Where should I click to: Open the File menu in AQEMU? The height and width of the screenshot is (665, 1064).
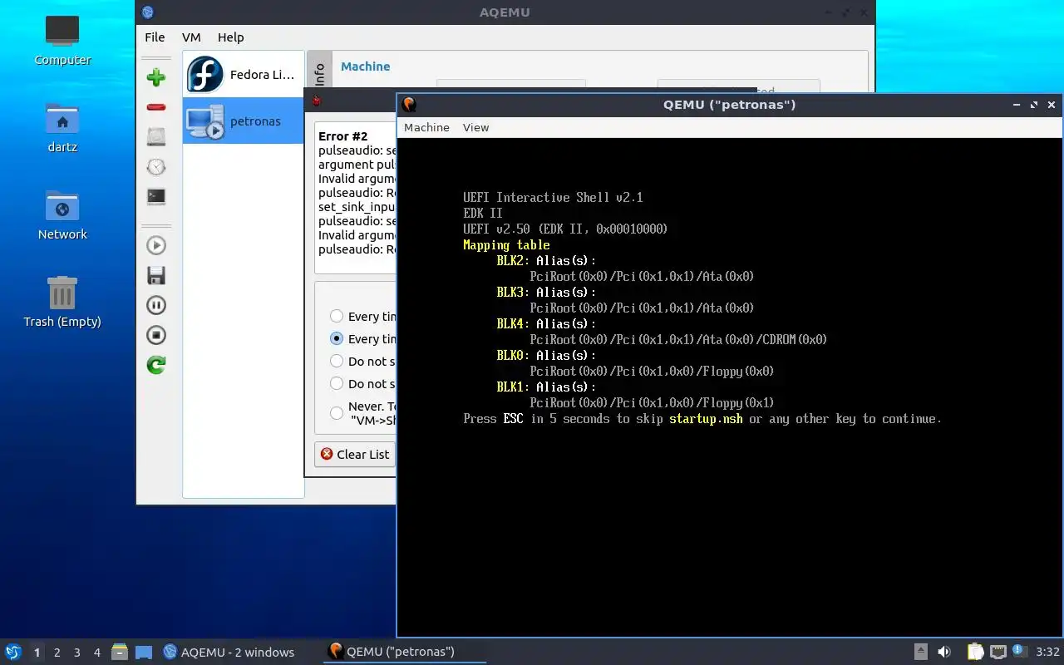click(x=155, y=37)
